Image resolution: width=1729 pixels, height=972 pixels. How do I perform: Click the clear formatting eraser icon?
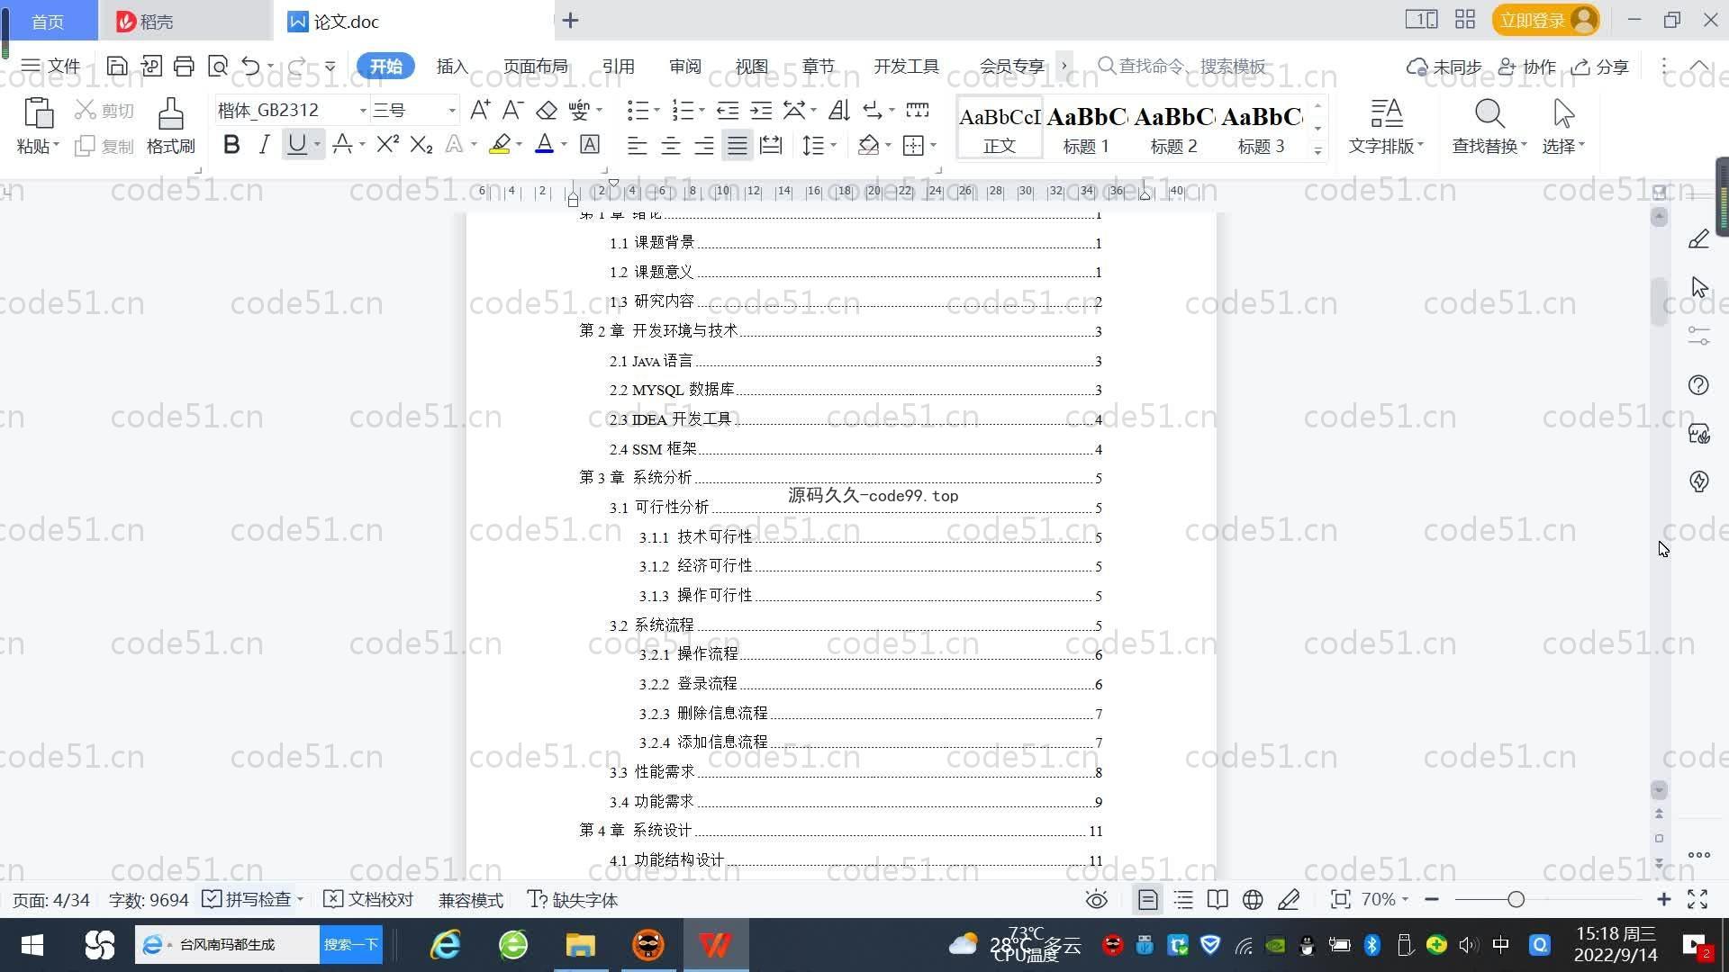tap(547, 111)
